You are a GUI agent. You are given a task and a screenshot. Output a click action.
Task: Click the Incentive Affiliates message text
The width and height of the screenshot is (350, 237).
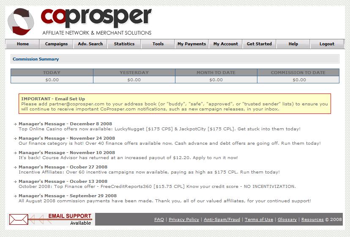pos(149,172)
